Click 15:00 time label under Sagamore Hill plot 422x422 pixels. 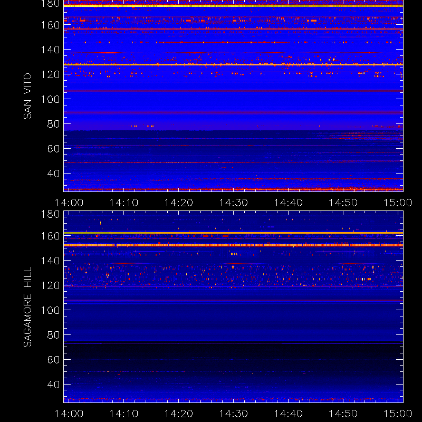[398, 414]
